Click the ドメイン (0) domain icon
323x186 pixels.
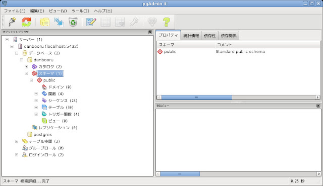tap(44, 87)
